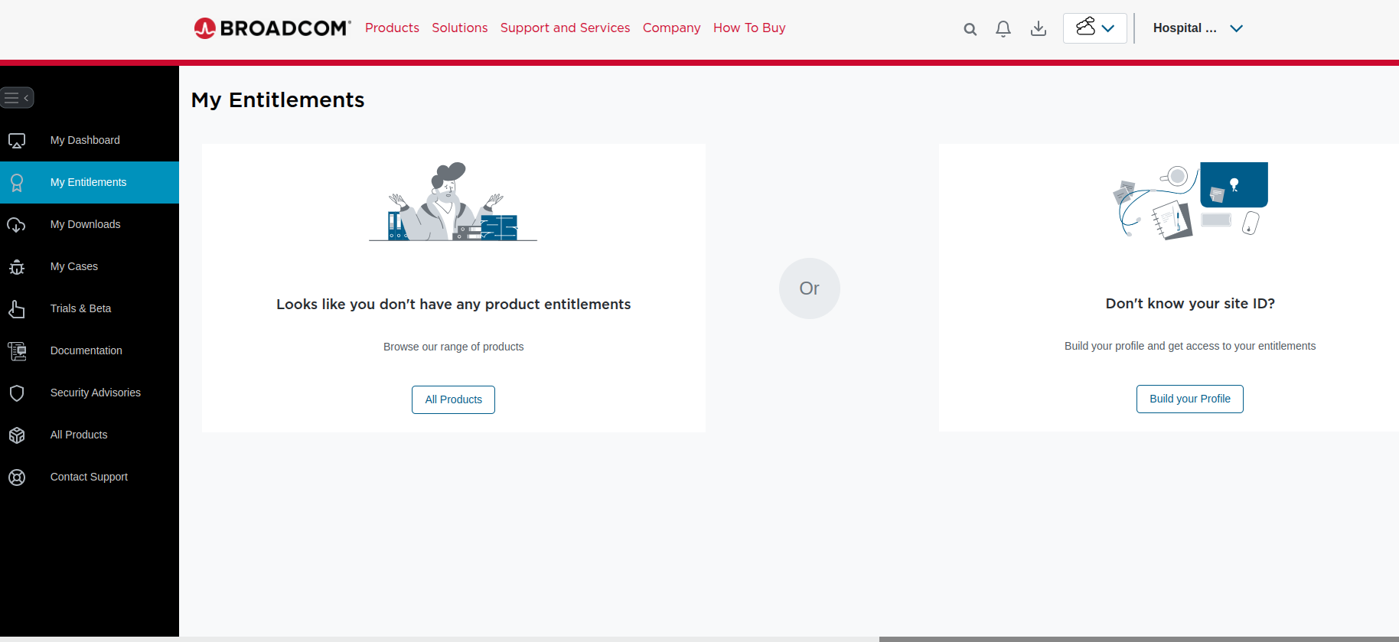Click the no-entitlements person illustration

(453, 202)
